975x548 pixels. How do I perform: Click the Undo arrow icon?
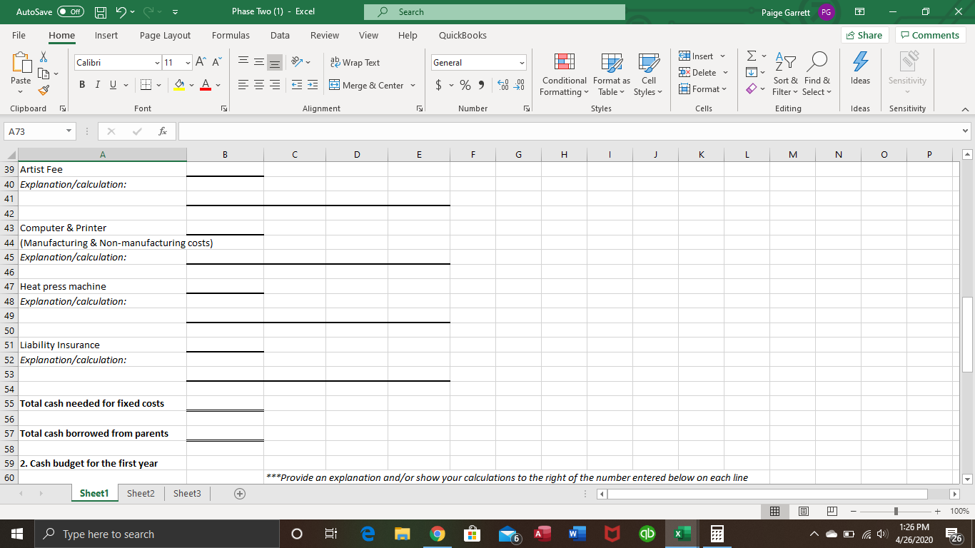click(122, 12)
